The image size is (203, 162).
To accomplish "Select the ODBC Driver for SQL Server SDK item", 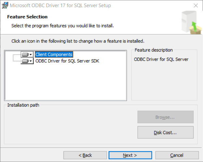I will (x=67, y=61).
